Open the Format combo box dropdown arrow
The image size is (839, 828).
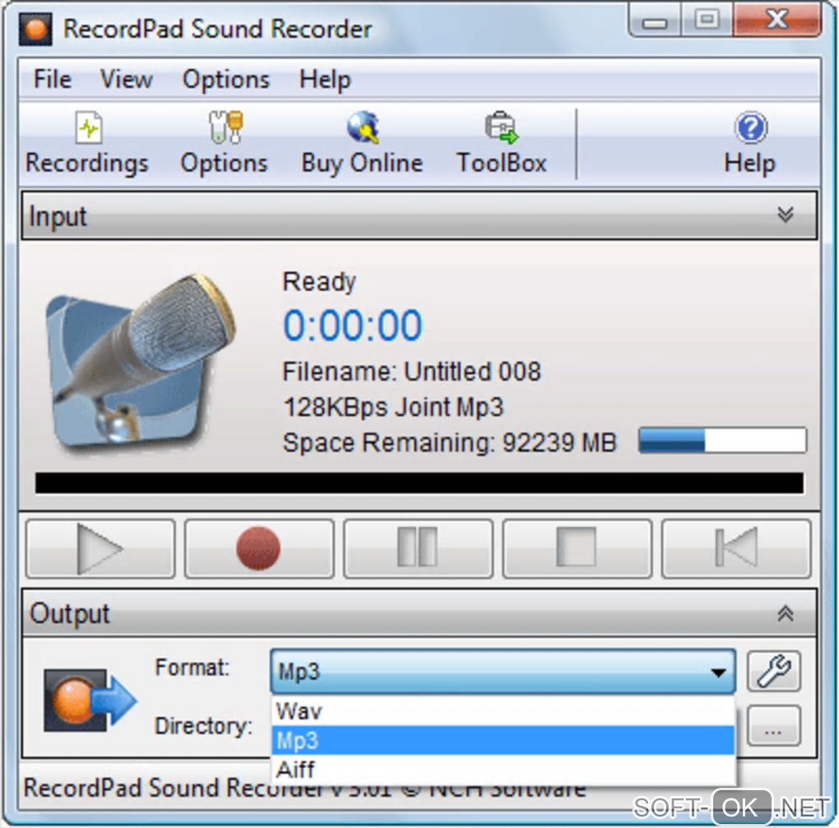point(718,673)
